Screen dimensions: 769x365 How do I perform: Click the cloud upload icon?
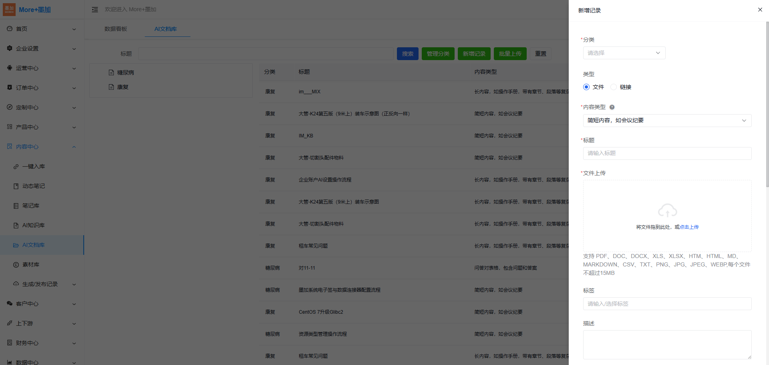click(667, 210)
